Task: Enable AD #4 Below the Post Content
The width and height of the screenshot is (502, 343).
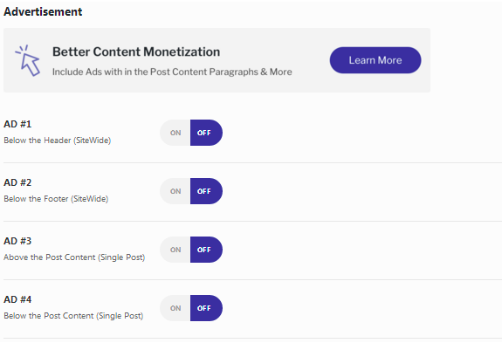Action: pos(175,308)
